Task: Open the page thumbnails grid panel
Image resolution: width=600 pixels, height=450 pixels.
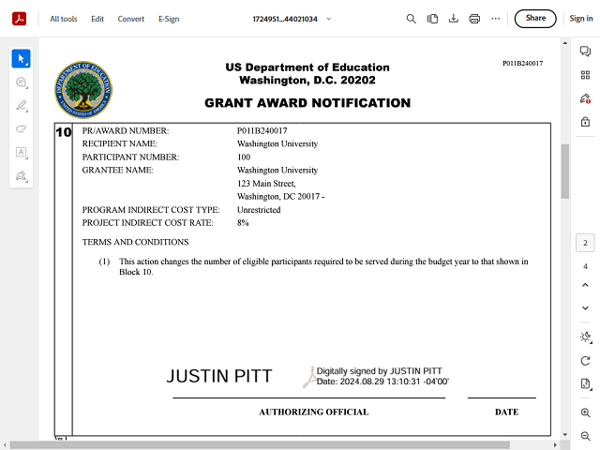Action: pyautogui.click(x=585, y=75)
